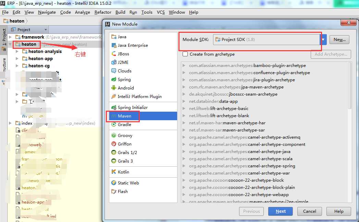Choose the Clouds module icon
The width and height of the screenshot is (359, 222).
(x=114, y=71)
